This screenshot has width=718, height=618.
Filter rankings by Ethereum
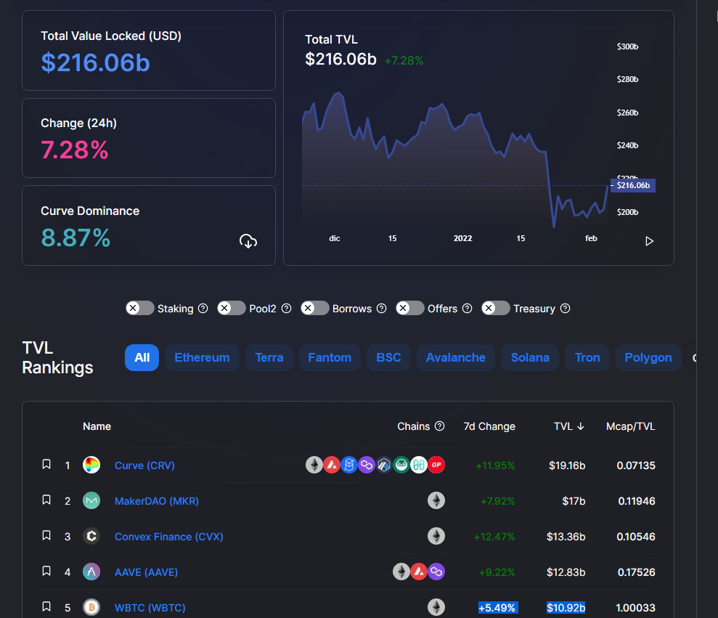(x=202, y=357)
